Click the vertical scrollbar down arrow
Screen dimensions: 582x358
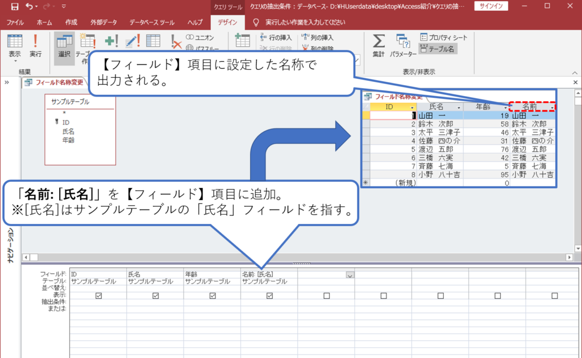point(577,248)
